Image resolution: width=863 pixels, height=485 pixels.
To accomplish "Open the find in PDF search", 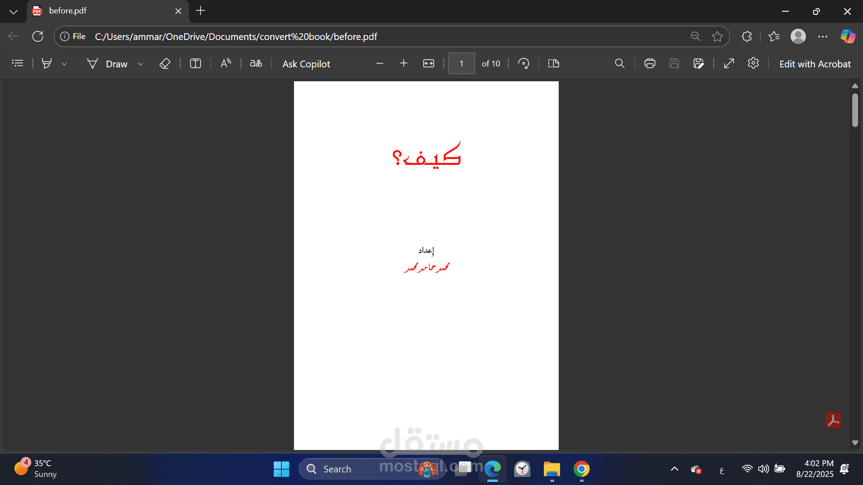I will tap(619, 64).
